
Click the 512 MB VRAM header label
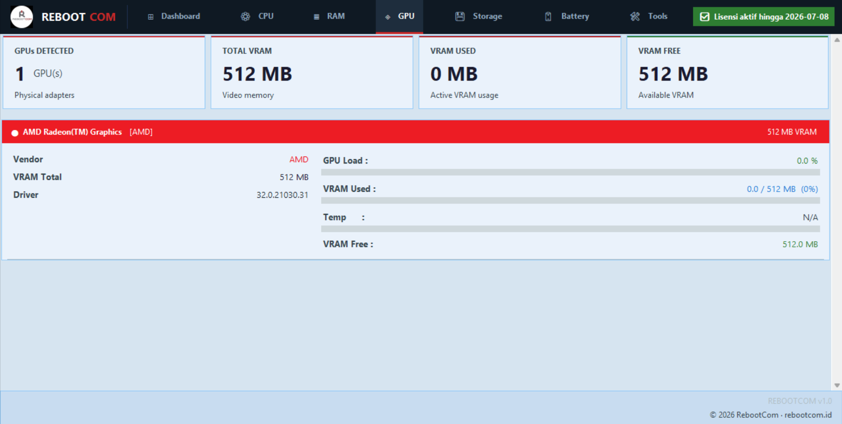792,132
